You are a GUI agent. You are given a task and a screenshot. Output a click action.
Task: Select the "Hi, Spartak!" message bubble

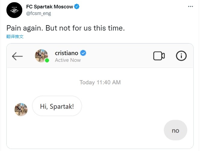[57, 106]
